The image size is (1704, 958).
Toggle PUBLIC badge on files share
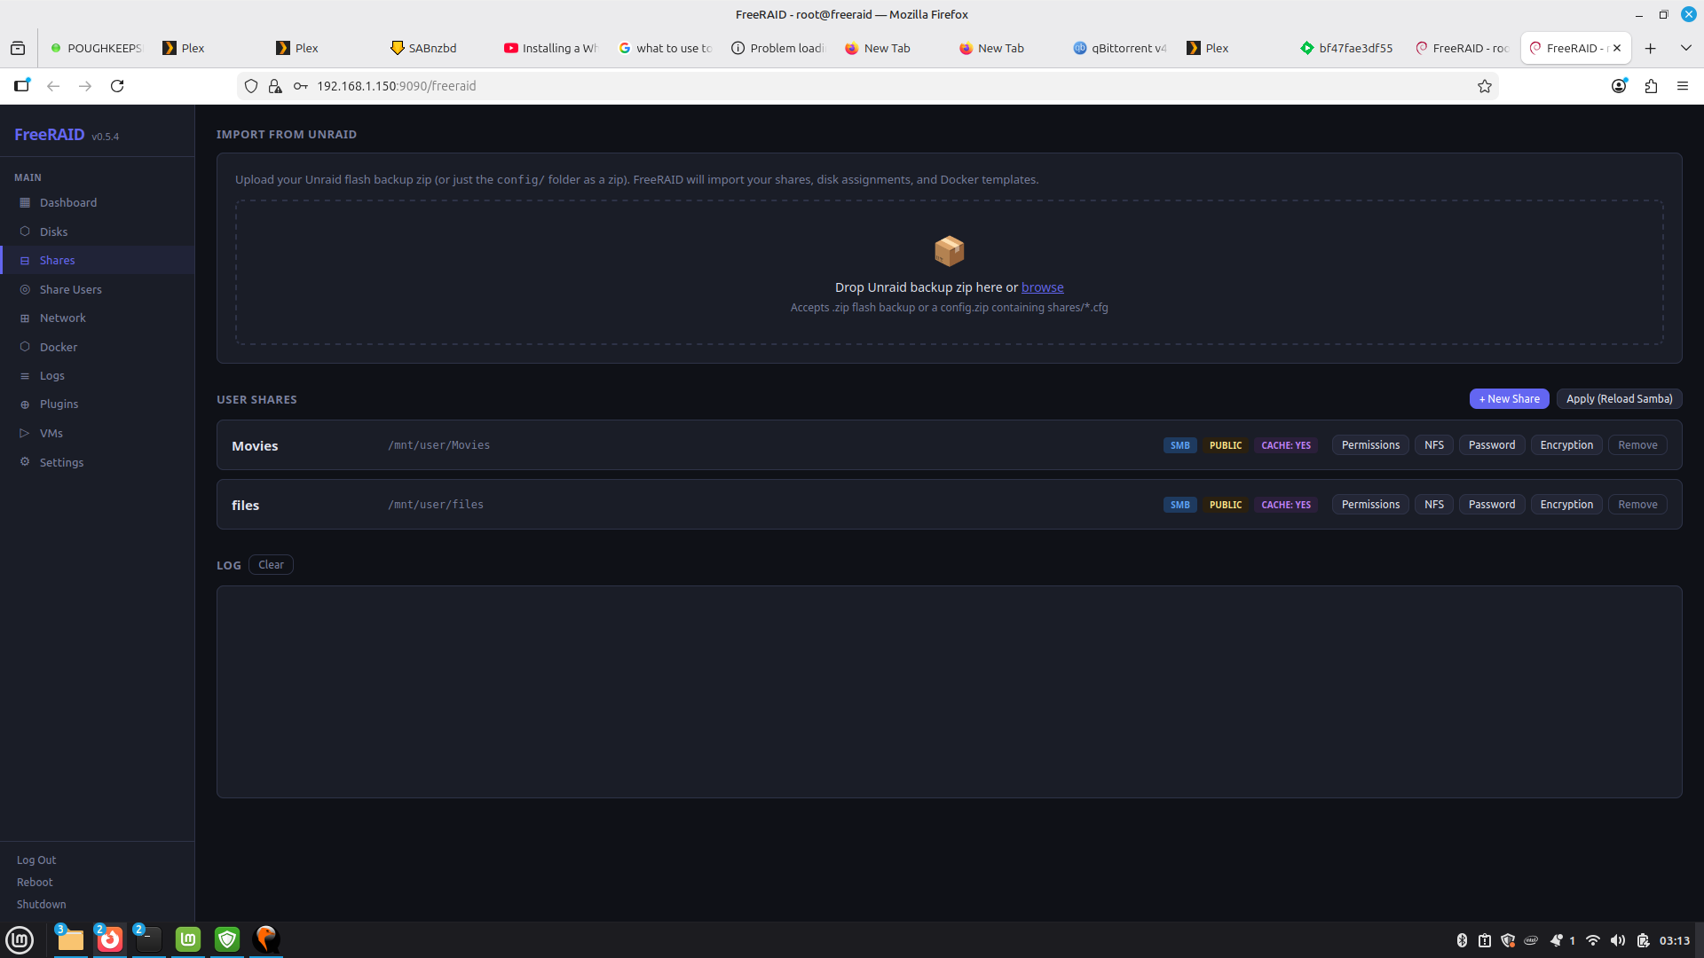tap(1225, 505)
